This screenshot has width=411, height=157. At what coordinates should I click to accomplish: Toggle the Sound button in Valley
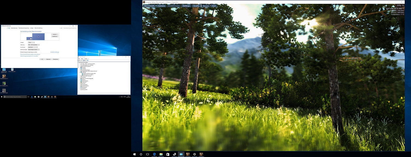pos(206,6)
